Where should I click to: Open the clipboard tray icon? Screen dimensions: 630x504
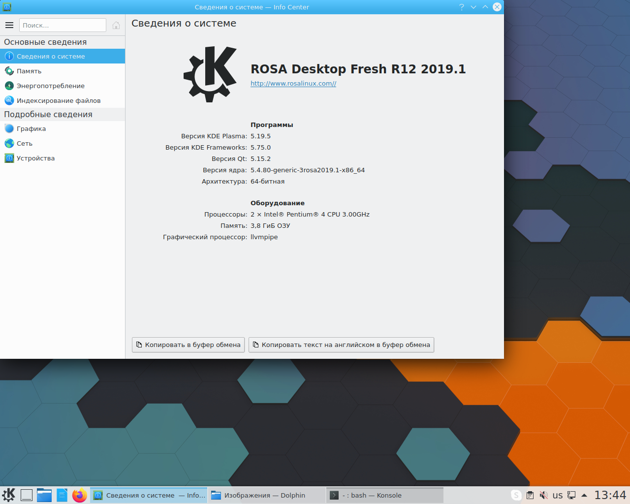click(x=530, y=495)
